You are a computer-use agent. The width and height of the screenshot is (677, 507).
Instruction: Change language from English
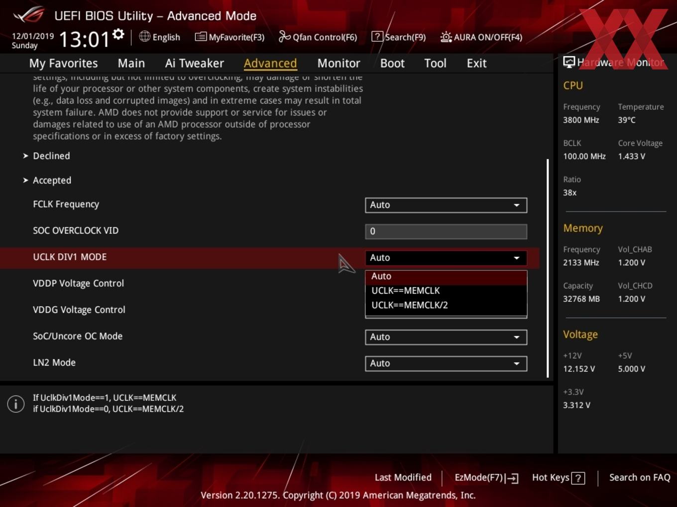coord(160,37)
